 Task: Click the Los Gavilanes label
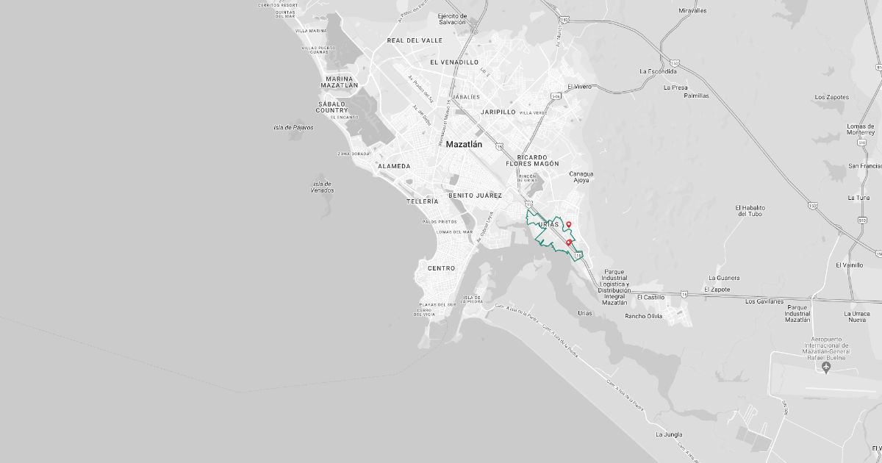[x=765, y=301]
